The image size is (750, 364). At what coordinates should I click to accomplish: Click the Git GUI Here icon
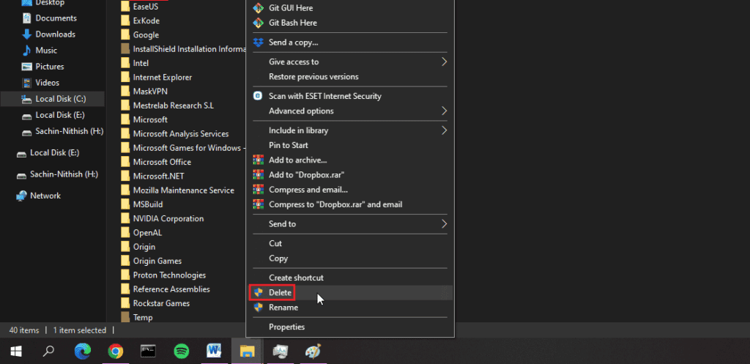coord(258,8)
